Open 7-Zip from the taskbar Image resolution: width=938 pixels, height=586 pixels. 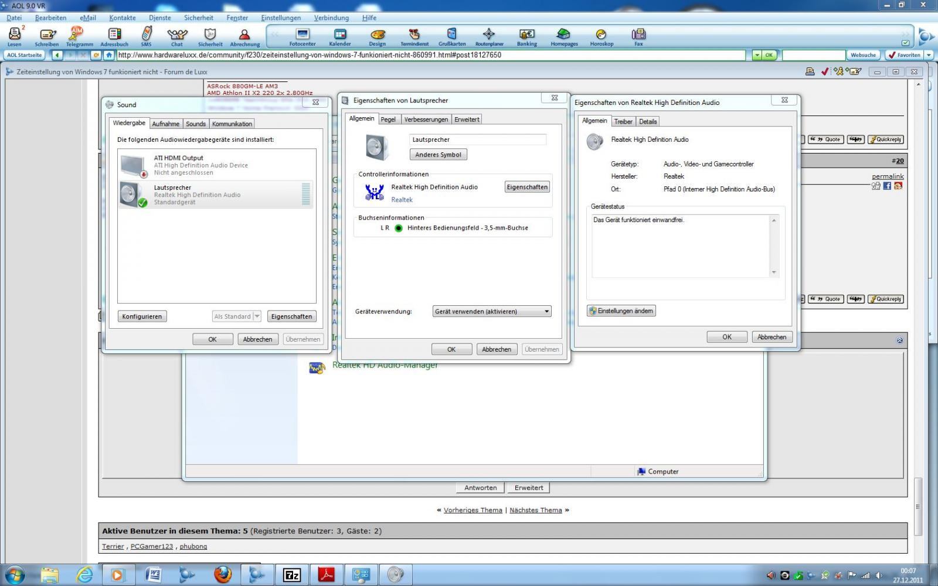coord(291,575)
